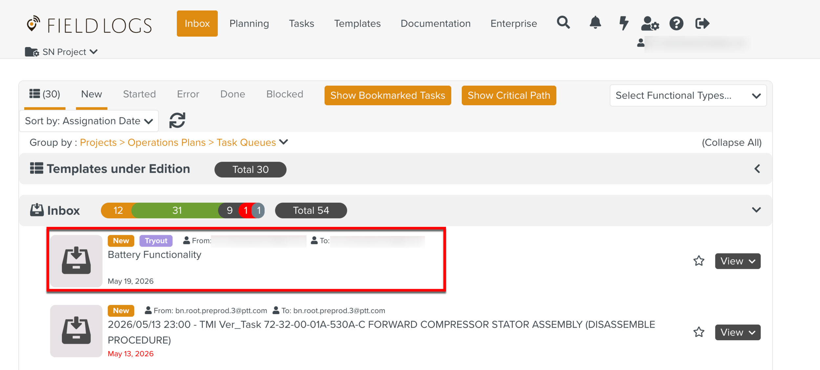Switch to the Started filter tab
This screenshot has height=370, width=820.
139,94
